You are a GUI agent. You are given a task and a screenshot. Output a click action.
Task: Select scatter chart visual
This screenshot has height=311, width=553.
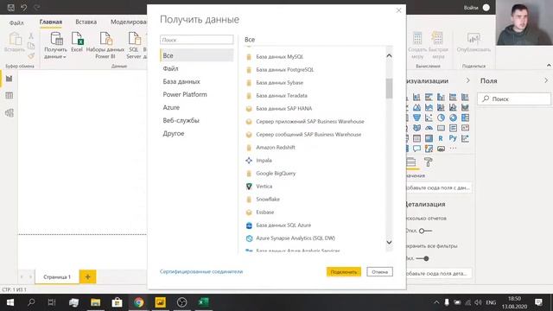429,117
